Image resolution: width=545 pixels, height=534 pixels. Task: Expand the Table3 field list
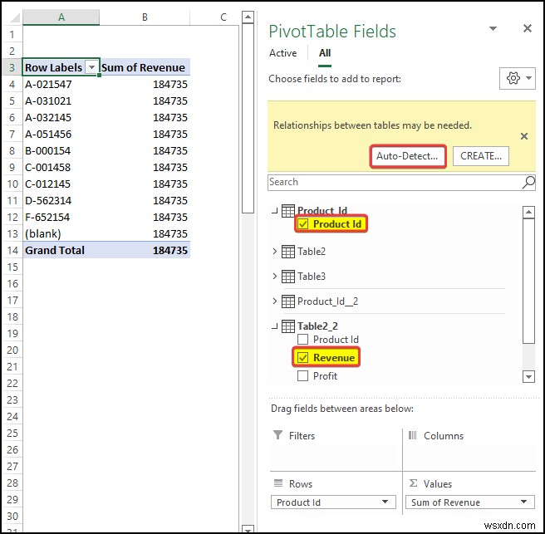pos(275,277)
